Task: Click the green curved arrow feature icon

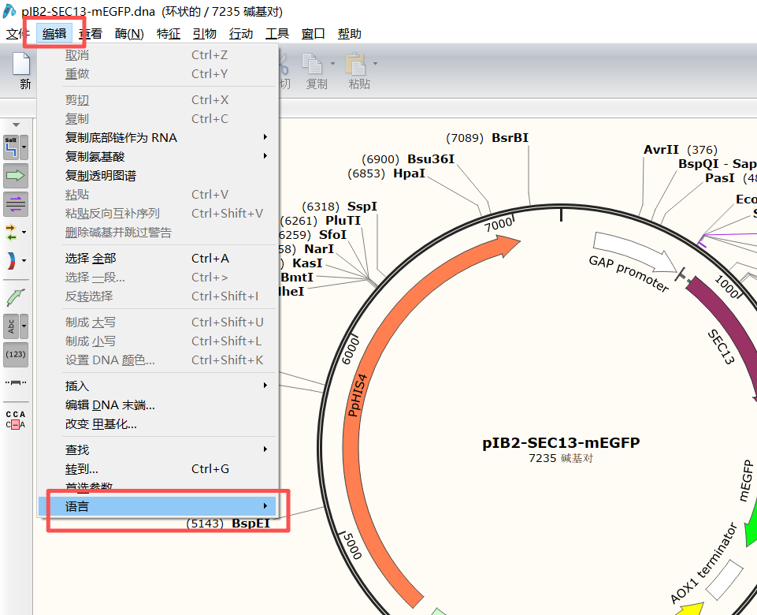Action: pos(16,297)
